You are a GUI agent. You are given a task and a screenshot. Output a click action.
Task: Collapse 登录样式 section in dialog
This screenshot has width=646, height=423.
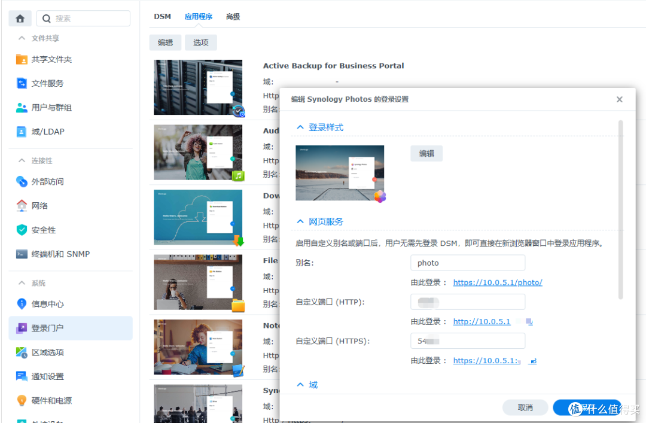[x=300, y=127]
